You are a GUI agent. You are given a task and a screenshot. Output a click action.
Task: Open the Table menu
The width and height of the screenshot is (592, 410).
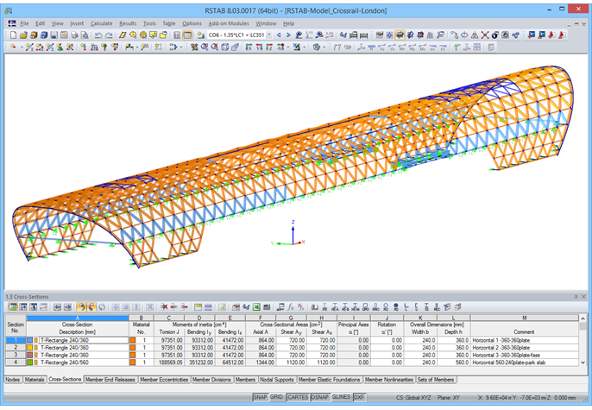tap(169, 23)
